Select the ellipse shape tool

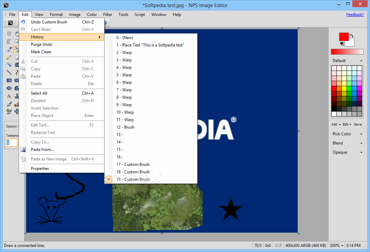coord(9,88)
